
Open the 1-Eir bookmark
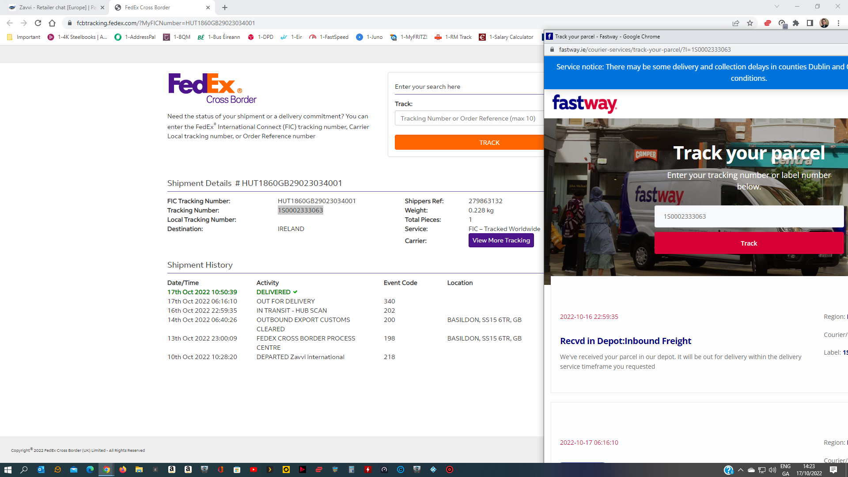click(x=291, y=37)
